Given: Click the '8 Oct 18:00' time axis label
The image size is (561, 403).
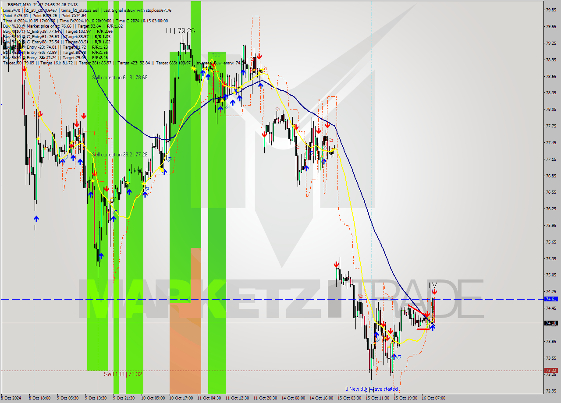Looking at the screenshot, I should point(40,398).
